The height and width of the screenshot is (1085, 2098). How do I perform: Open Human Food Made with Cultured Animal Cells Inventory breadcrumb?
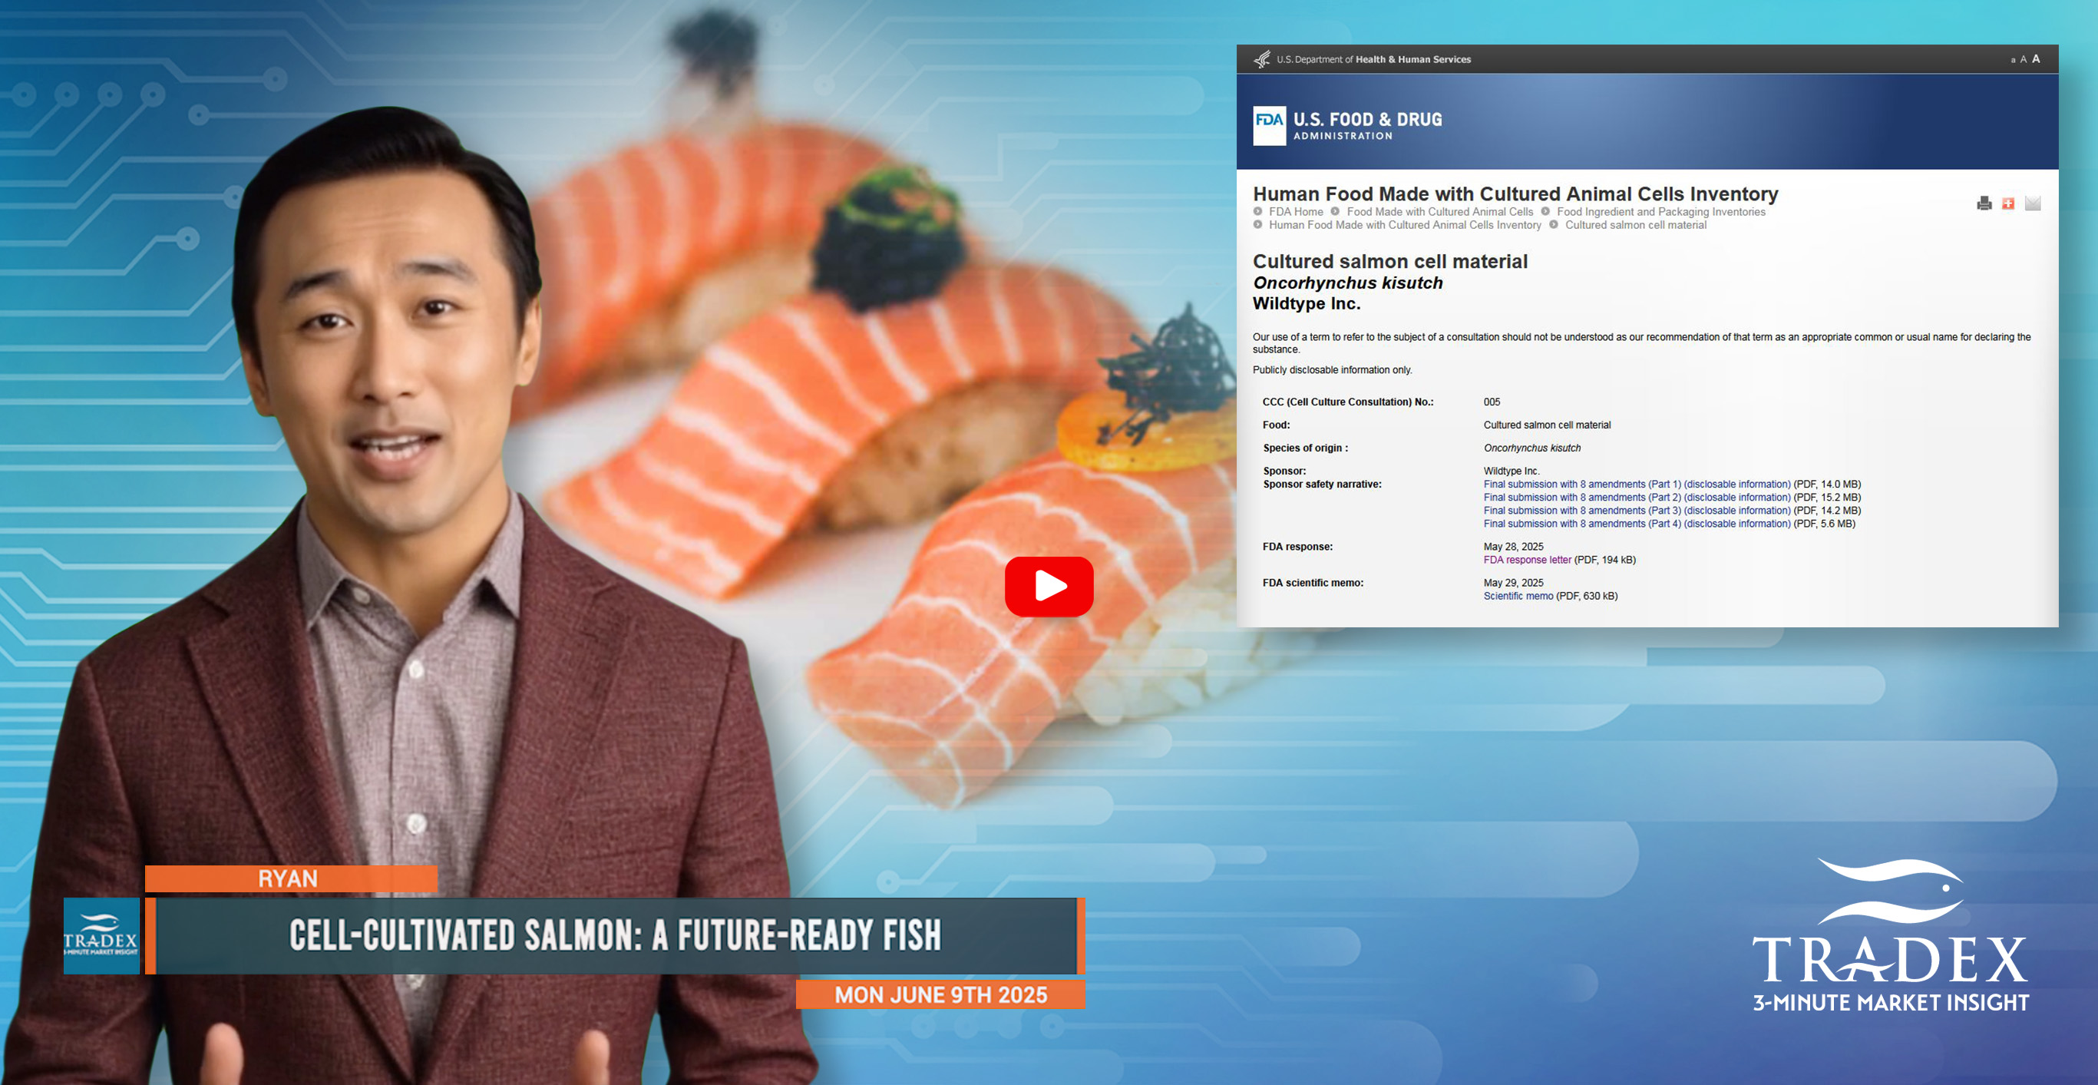(1405, 225)
